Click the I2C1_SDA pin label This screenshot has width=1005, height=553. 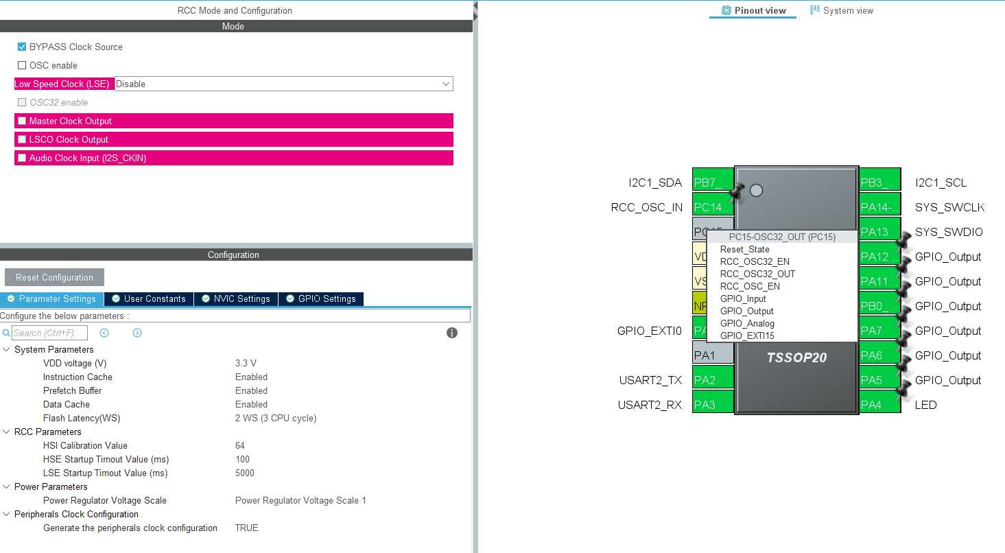tap(655, 183)
